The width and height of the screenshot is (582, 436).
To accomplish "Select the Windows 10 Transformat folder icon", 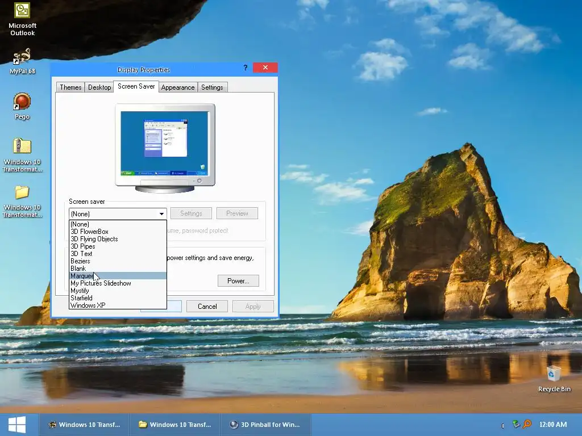I will pyautogui.click(x=22, y=202).
